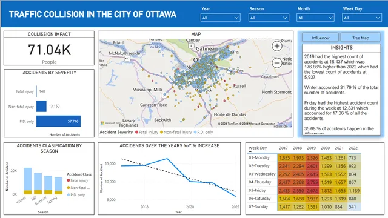The height and width of the screenshot is (218, 388).
Task: Click the Sunday 2021 cell value 884
Action: coord(340,207)
